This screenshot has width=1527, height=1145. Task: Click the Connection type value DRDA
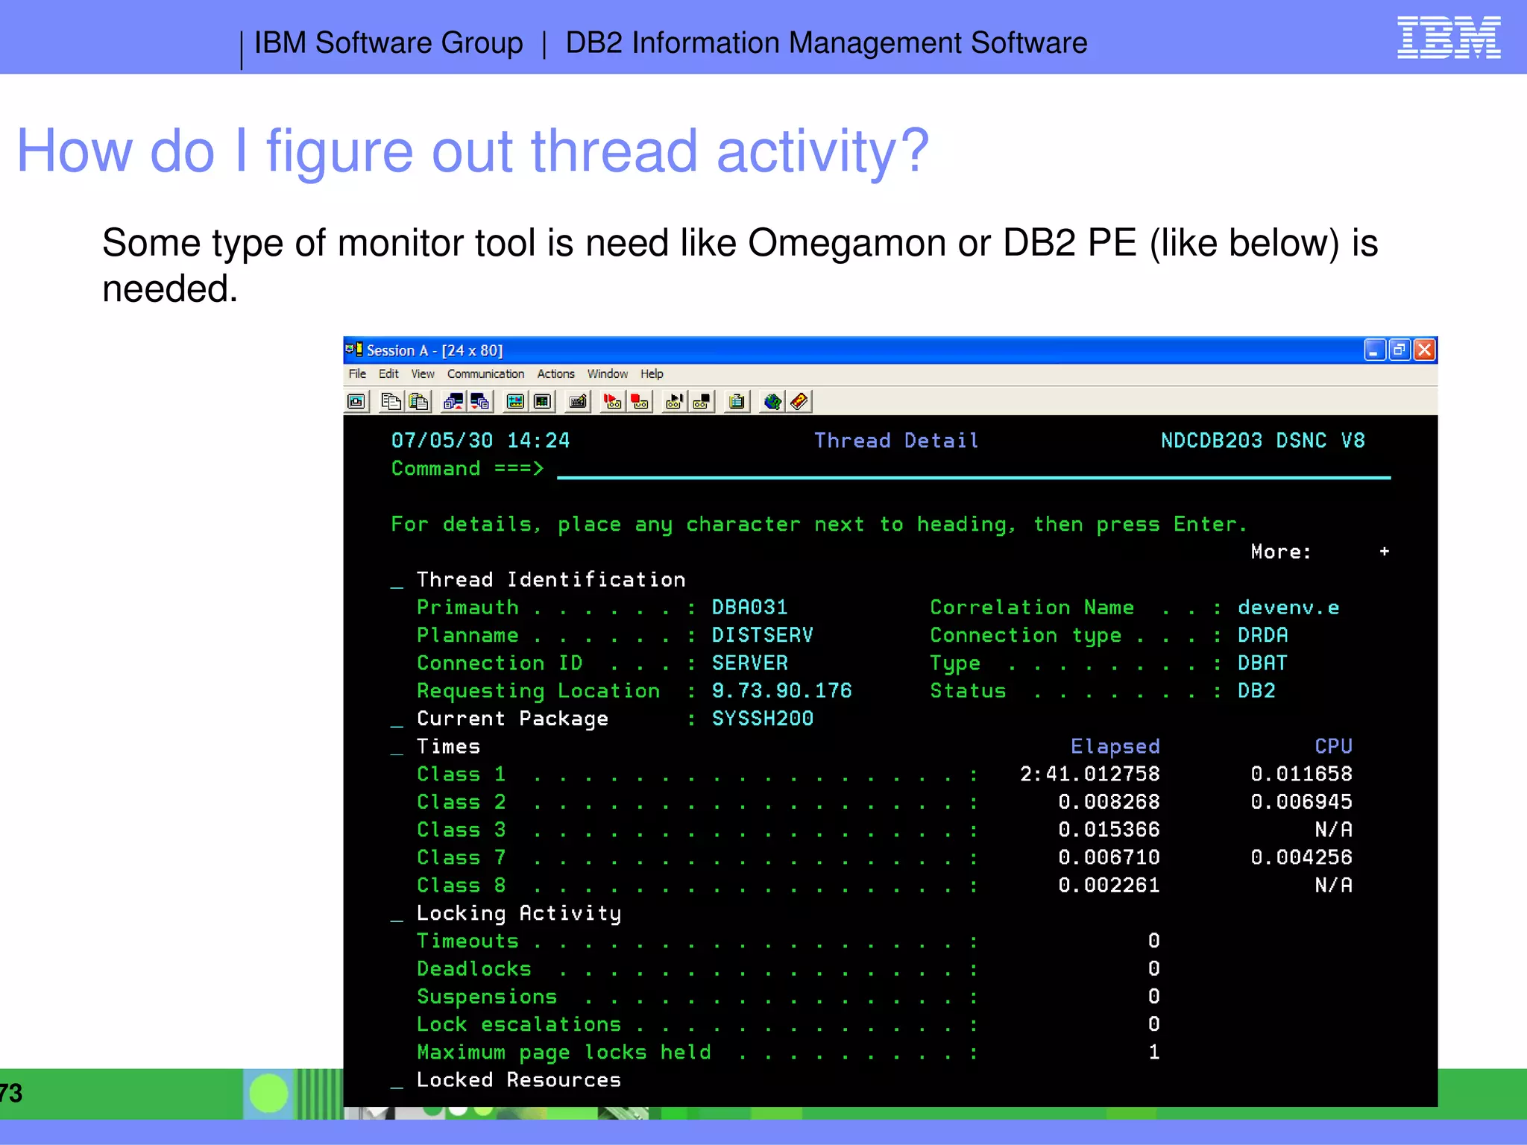[1263, 635]
